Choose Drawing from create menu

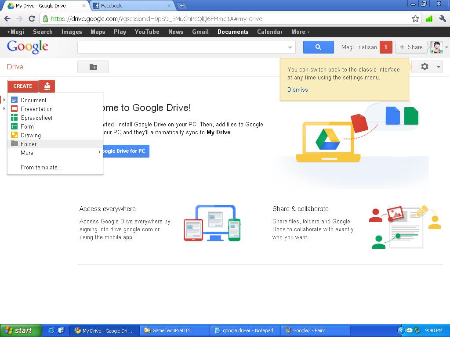tap(55, 135)
